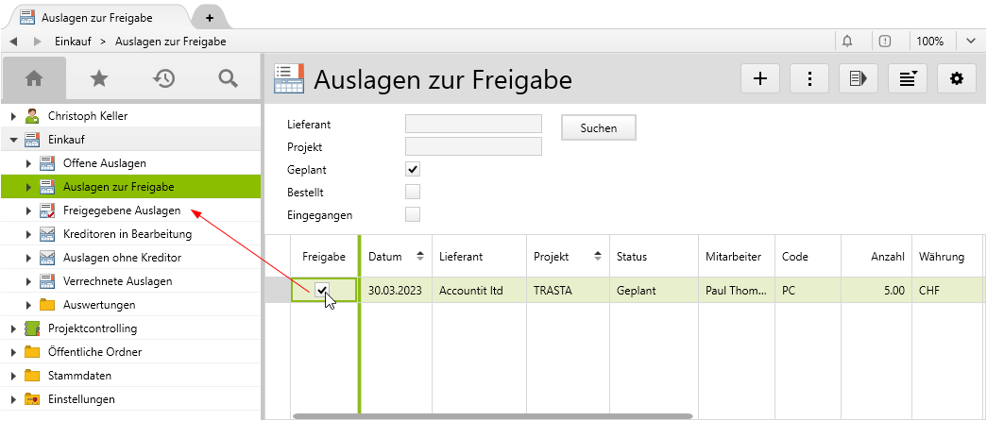Open the favorites star tab
This screenshot has height=421, width=987.
98,79
